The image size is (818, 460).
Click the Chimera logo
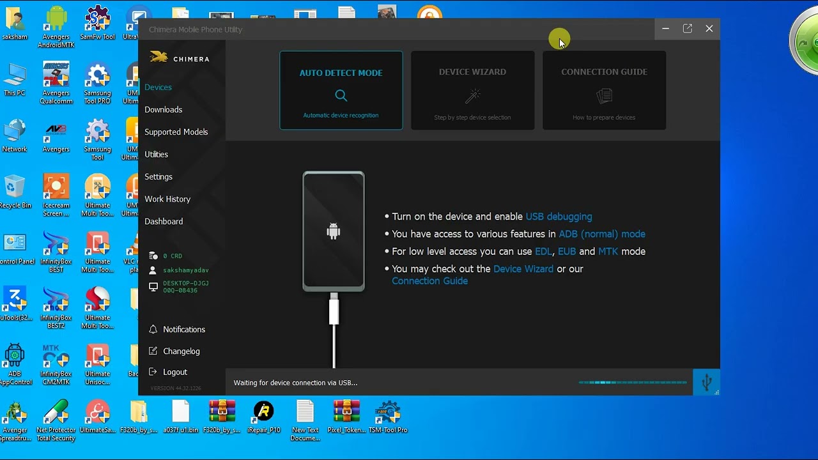click(x=180, y=58)
